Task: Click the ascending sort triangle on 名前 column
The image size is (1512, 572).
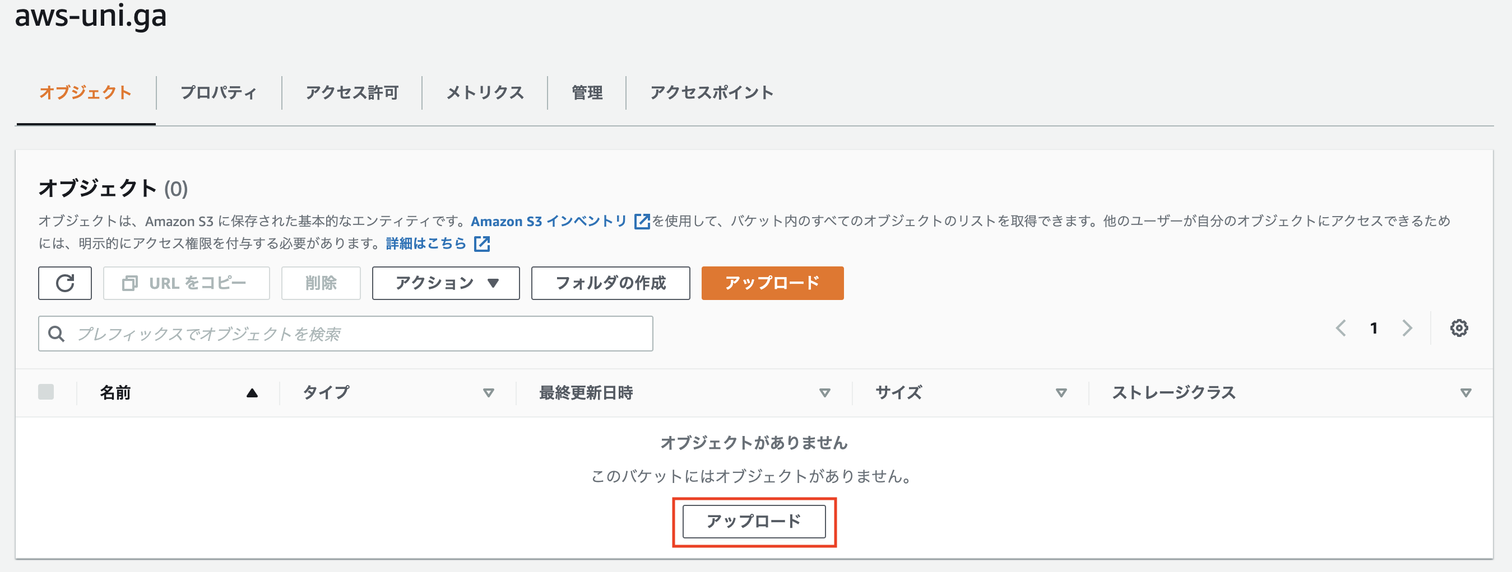Action: (252, 393)
